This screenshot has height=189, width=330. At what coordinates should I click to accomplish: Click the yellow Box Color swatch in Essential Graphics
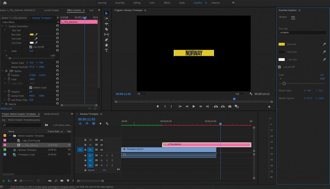[x=281, y=44]
